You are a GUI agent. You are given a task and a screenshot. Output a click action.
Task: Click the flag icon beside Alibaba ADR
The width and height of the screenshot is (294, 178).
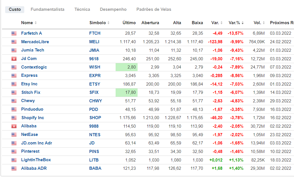[14, 168]
